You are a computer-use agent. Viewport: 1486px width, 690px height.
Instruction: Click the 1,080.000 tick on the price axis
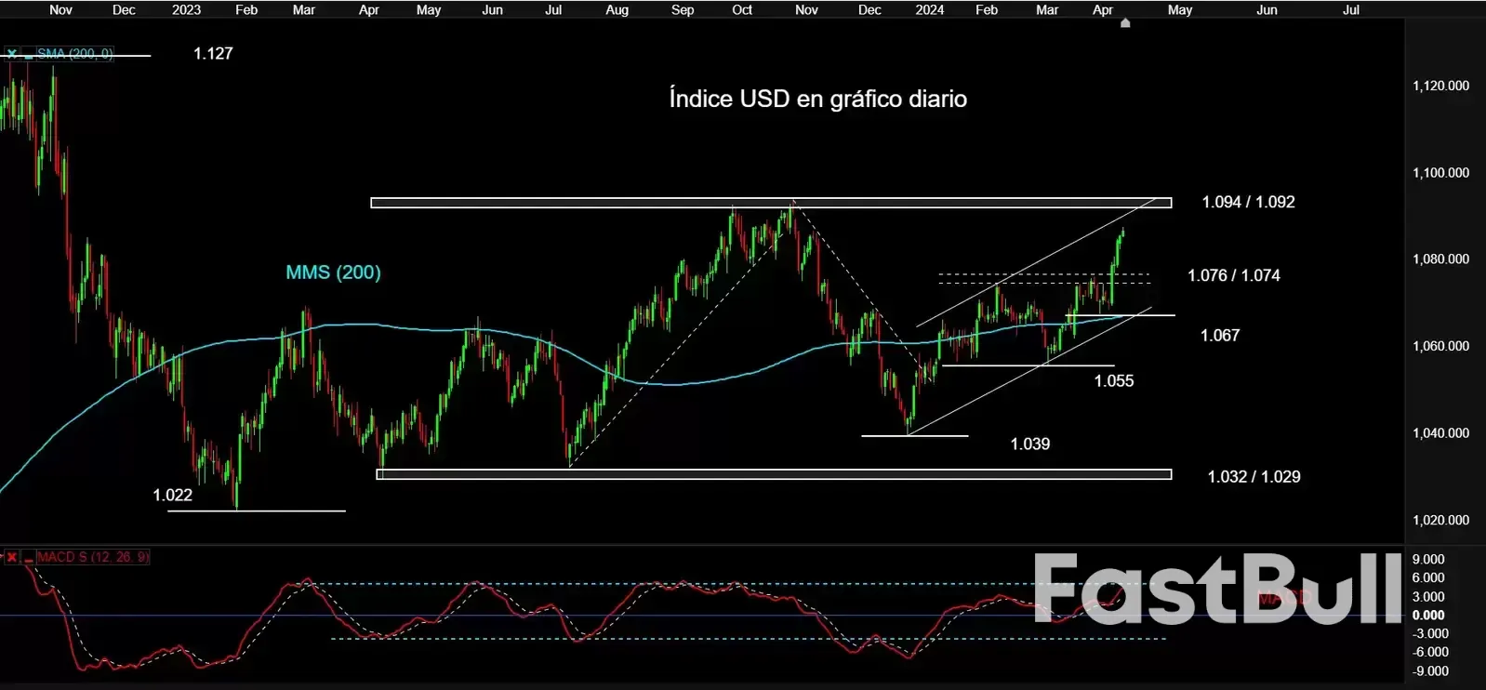click(x=1440, y=259)
